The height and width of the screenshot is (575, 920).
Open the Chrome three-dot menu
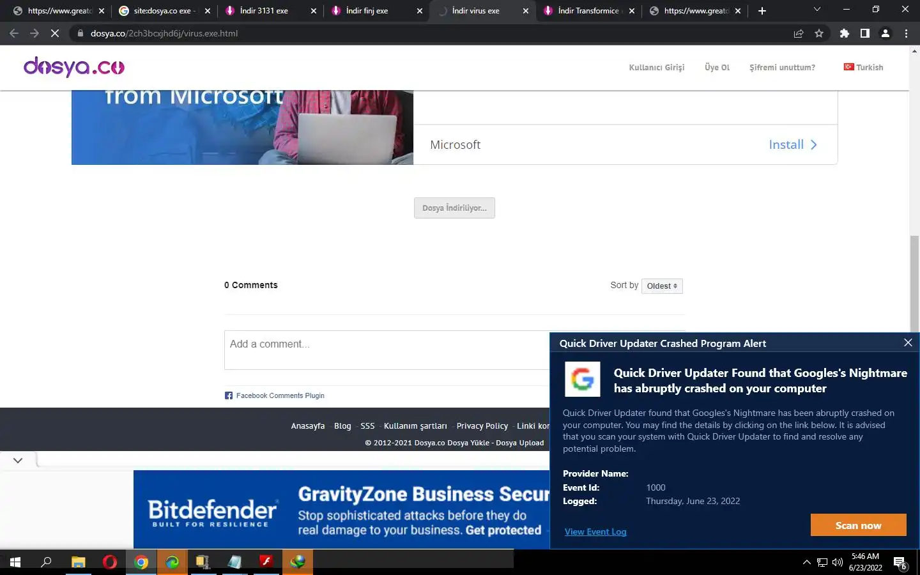point(906,33)
